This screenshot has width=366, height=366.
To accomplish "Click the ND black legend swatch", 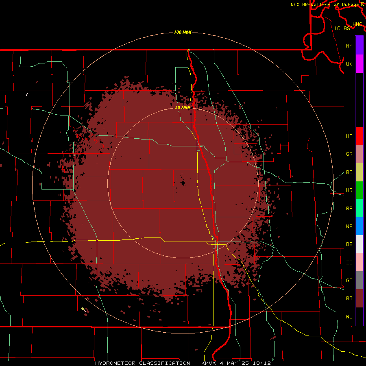I will [x=359, y=316].
